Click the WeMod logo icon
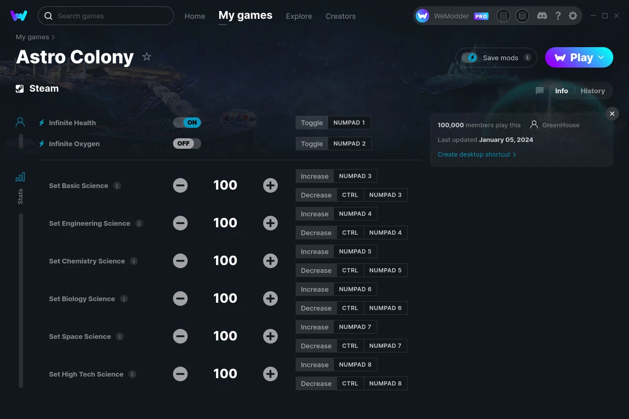This screenshot has width=629, height=419. (19, 16)
